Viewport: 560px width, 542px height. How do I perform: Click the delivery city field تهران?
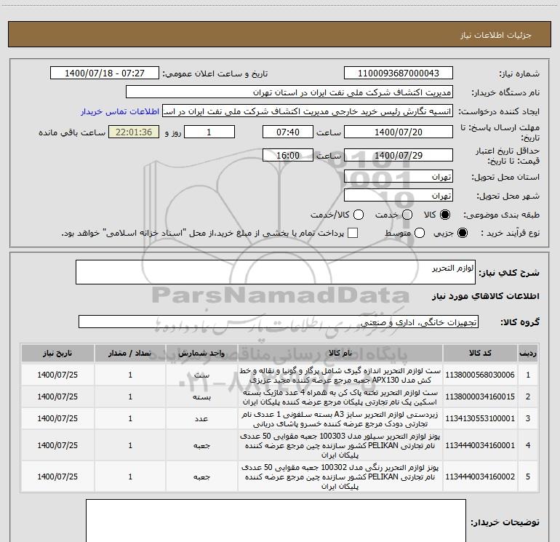click(x=399, y=195)
